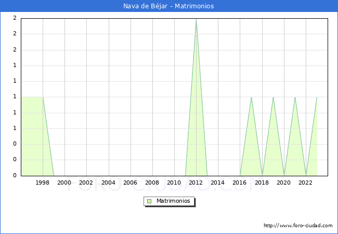Click the 2014 x-axis label
Image resolution: width=338 pixels, height=234 pixels.
pyautogui.click(x=218, y=183)
